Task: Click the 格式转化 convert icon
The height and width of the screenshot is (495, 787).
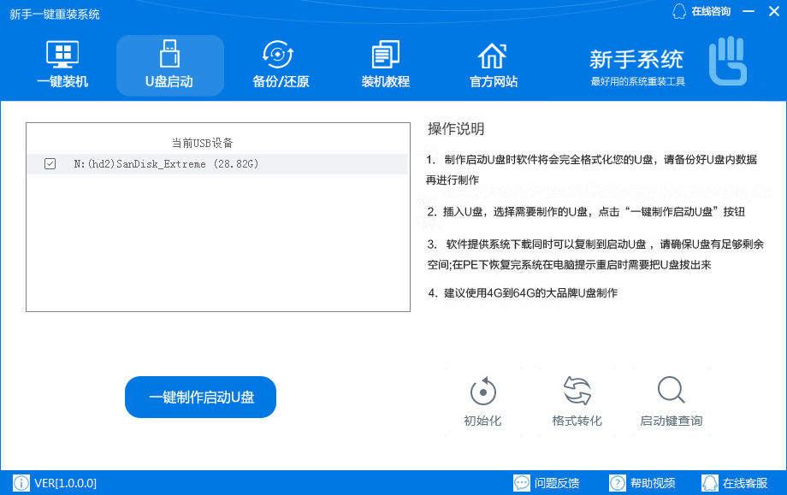Action: (577, 390)
